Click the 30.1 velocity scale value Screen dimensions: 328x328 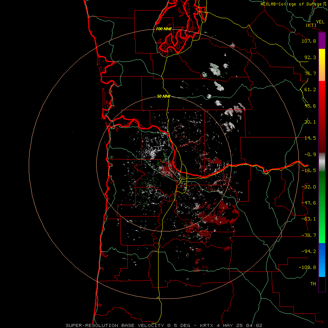(310, 122)
